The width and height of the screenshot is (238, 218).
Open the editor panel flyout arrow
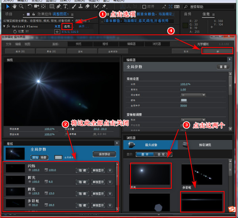(230, 59)
